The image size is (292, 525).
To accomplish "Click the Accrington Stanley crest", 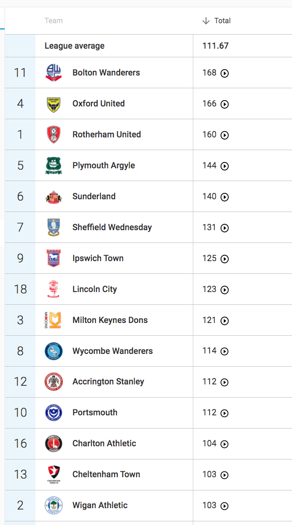I will [54, 382].
